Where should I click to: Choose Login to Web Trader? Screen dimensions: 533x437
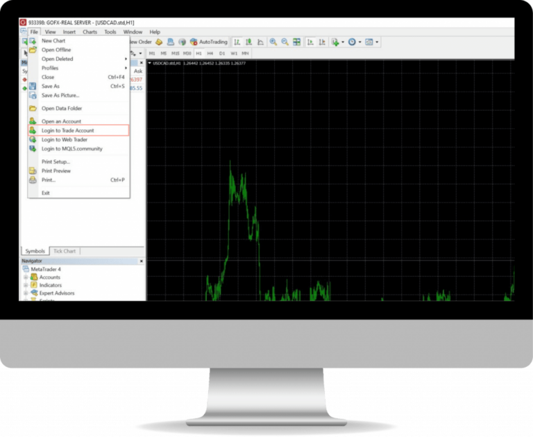click(x=78, y=139)
